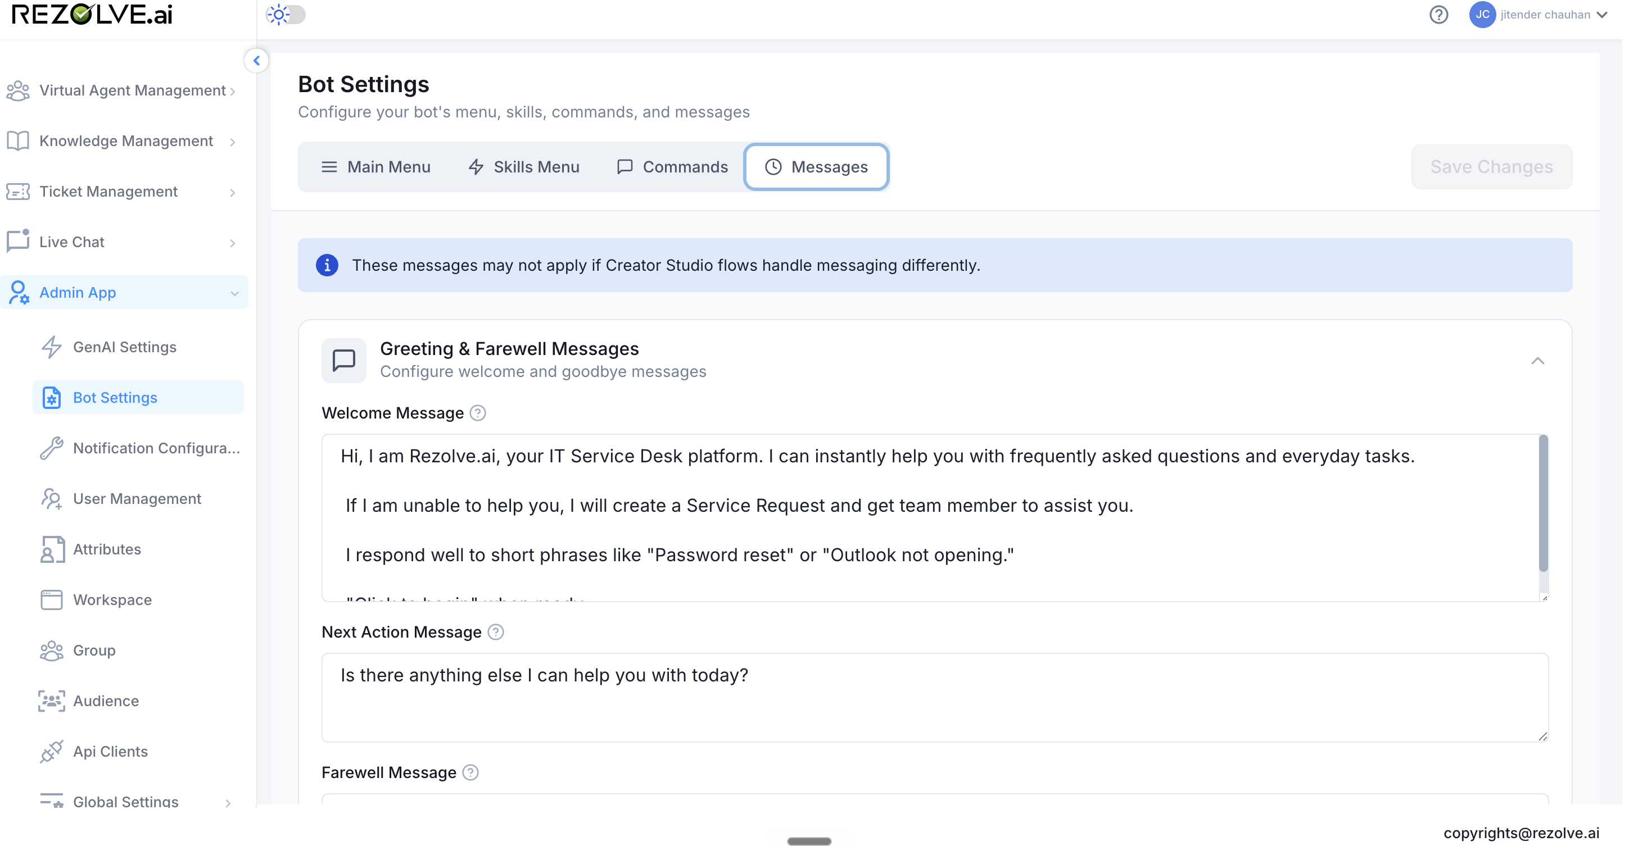Click the User Management icon
The height and width of the screenshot is (846, 1629).
(x=52, y=498)
